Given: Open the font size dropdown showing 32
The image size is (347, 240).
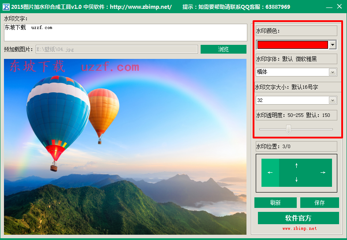Looking at the screenshot, I should pos(332,100).
